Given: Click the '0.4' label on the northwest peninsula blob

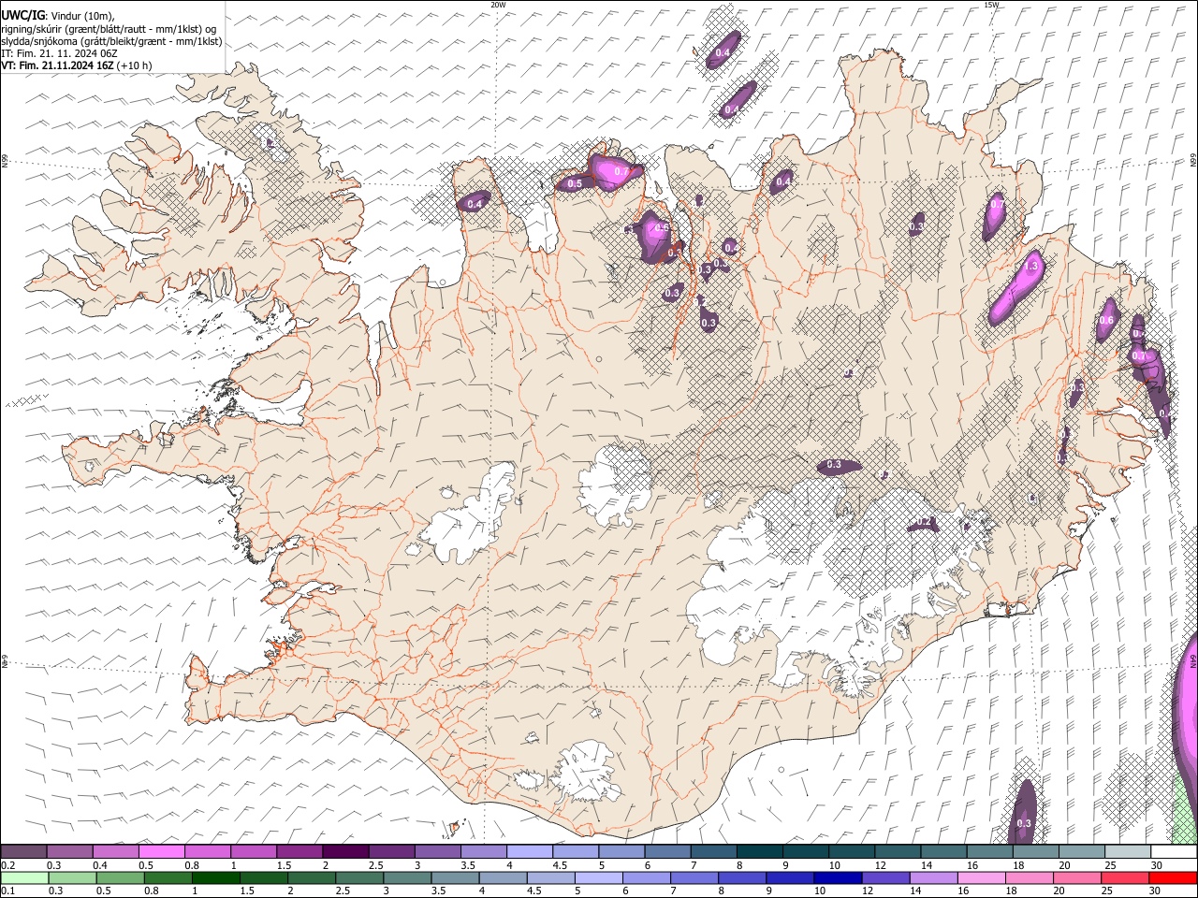Looking at the screenshot, I should [x=475, y=204].
